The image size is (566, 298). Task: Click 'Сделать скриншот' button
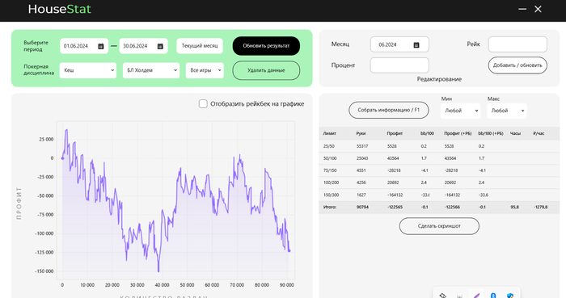439,226
